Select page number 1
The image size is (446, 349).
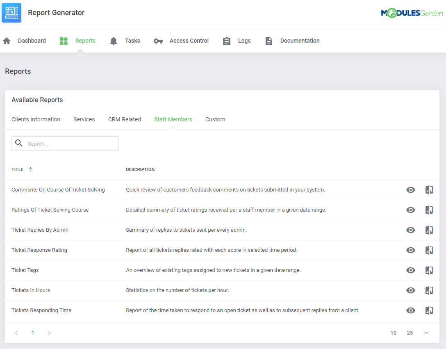click(33, 333)
